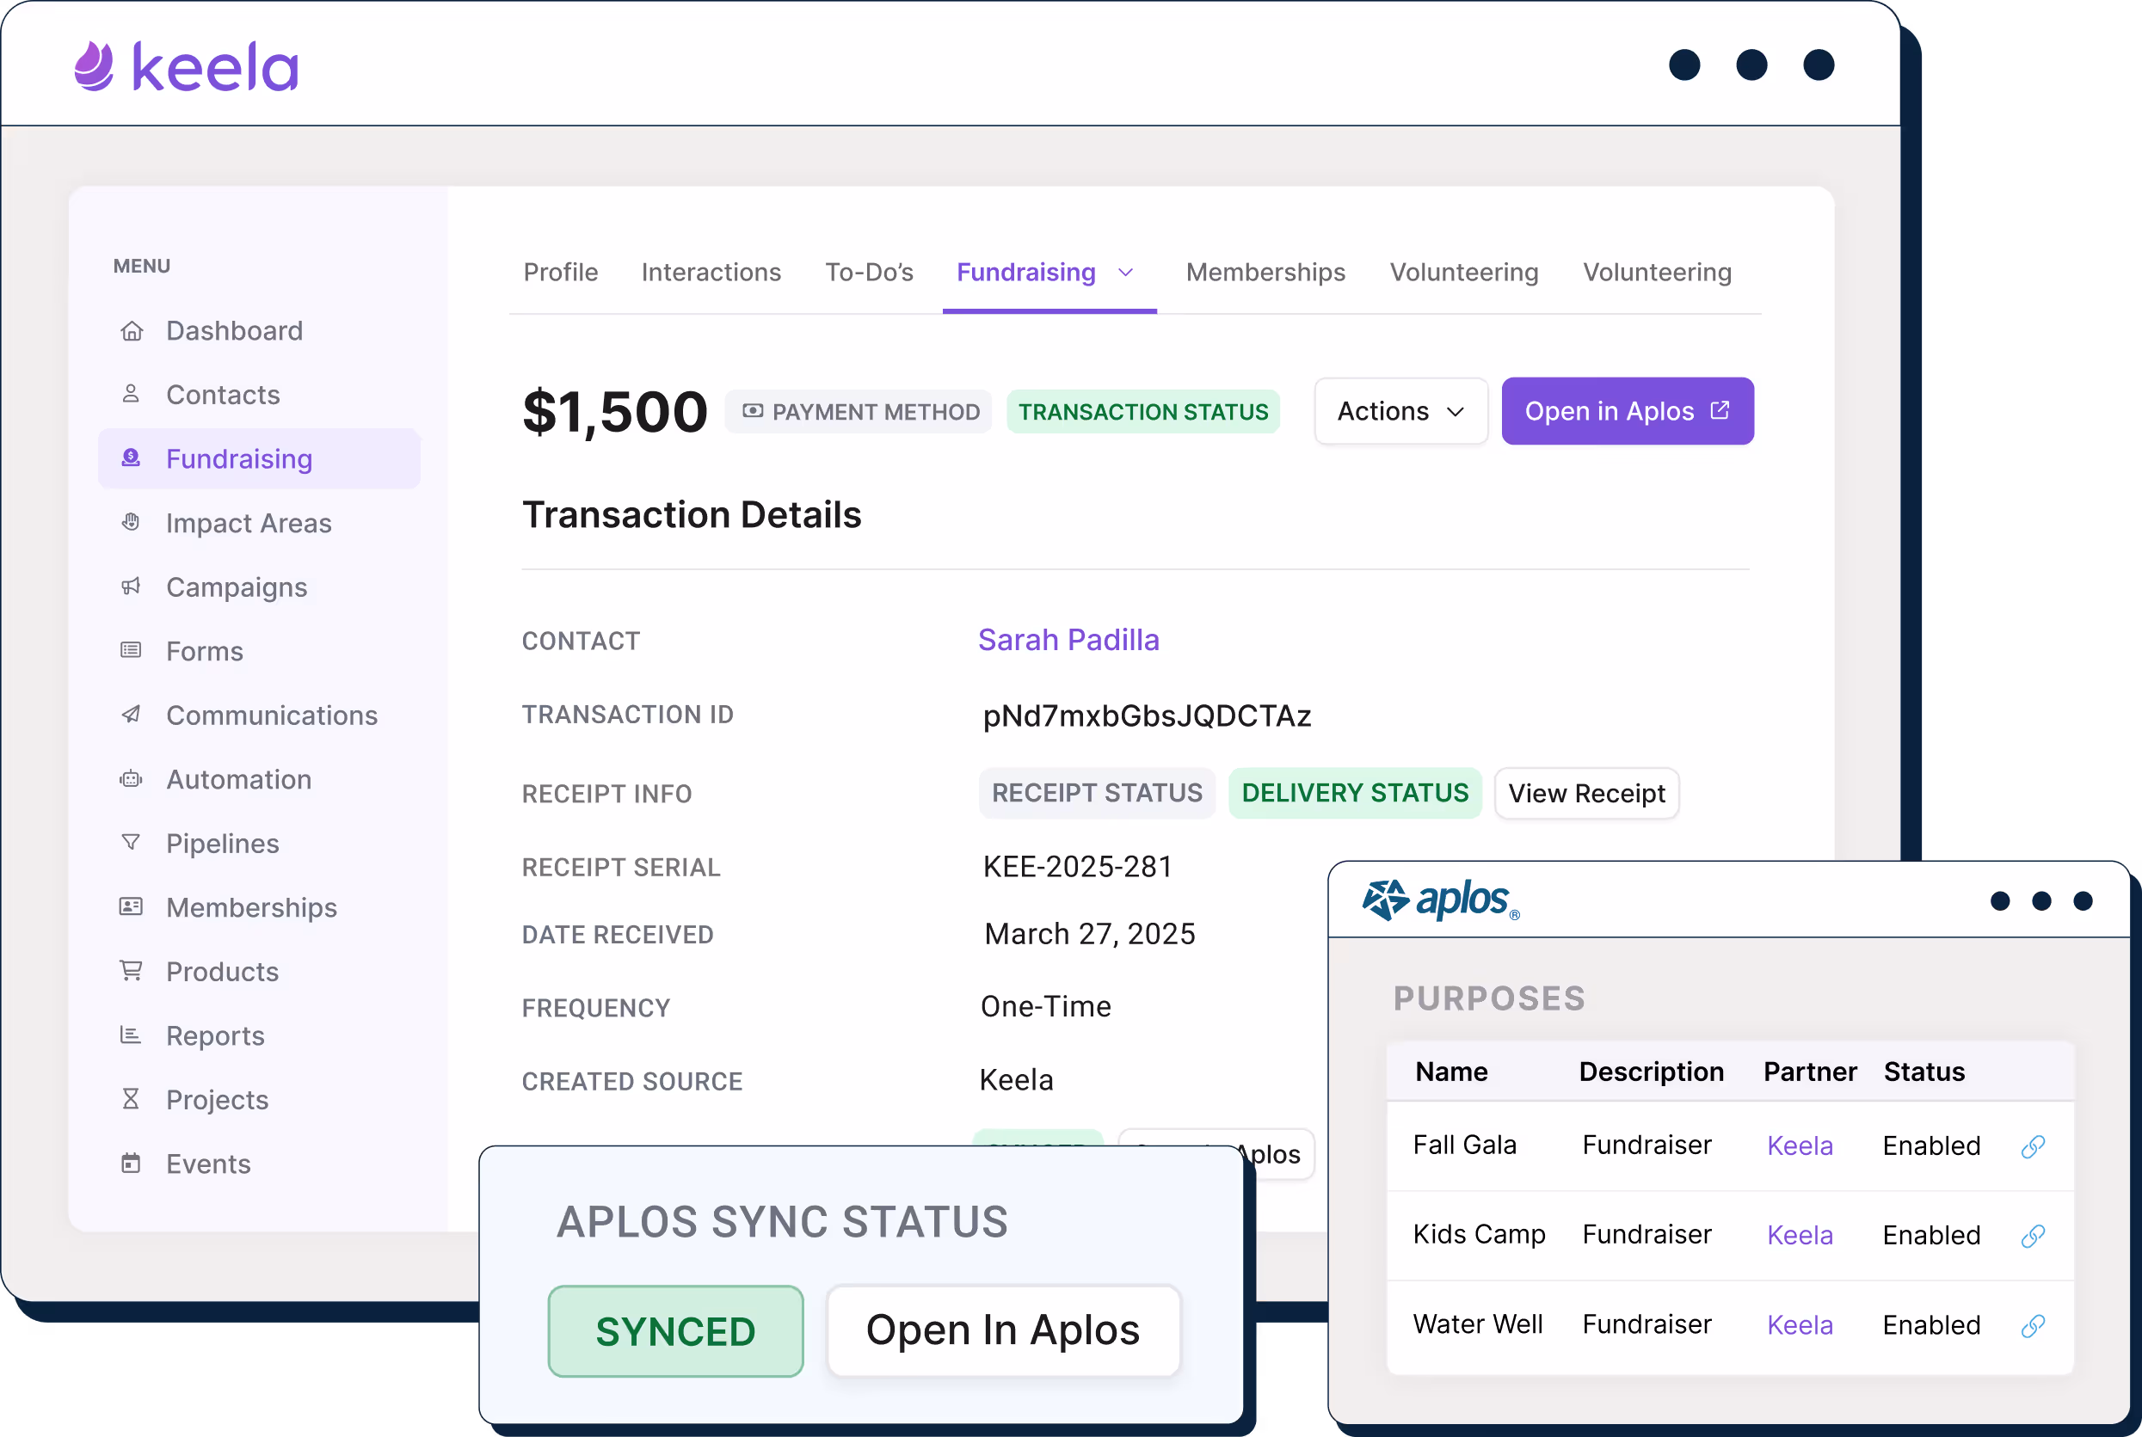The width and height of the screenshot is (2142, 1437).
Task: Click the Impact Areas hand icon
Action: pos(131,521)
